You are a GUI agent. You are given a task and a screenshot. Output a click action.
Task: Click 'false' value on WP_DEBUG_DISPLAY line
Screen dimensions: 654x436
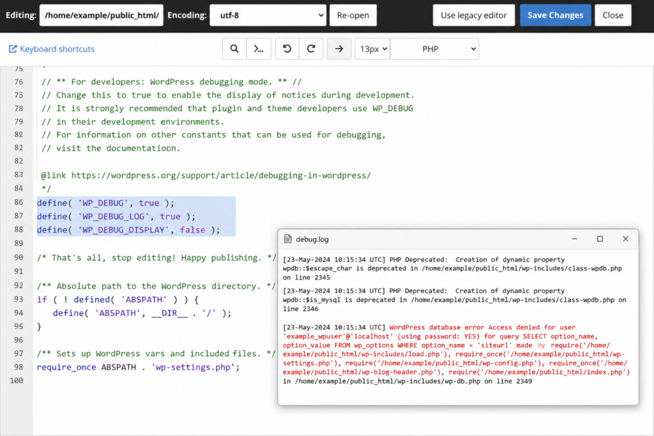[x=193, y=230]
